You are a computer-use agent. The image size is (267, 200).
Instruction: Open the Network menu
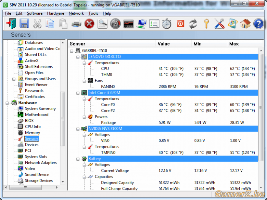click(76, 13)
